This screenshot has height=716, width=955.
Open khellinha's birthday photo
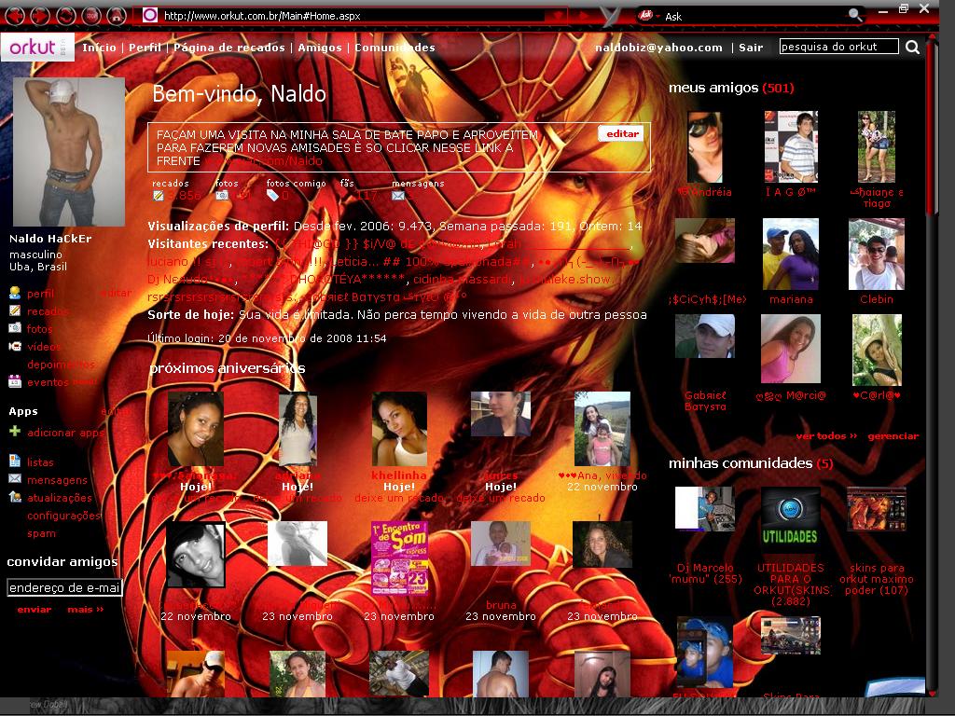click(x=399, y=429)
